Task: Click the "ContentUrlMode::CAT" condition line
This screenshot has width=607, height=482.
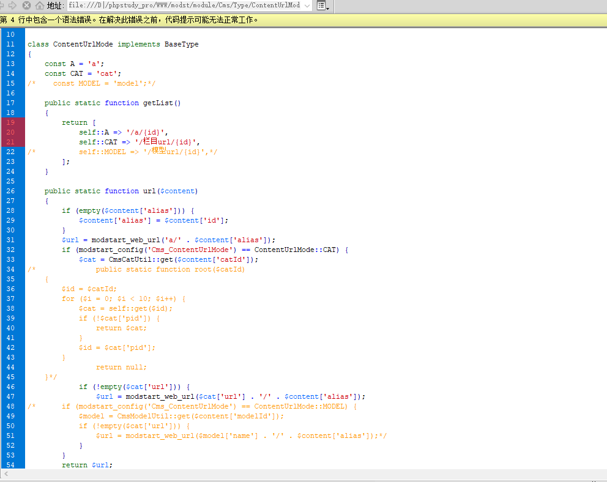Action: coord(205,250)
